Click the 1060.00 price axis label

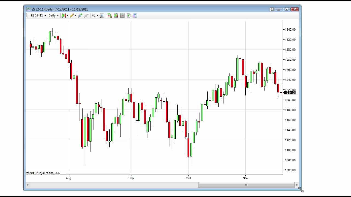(290, 170)
